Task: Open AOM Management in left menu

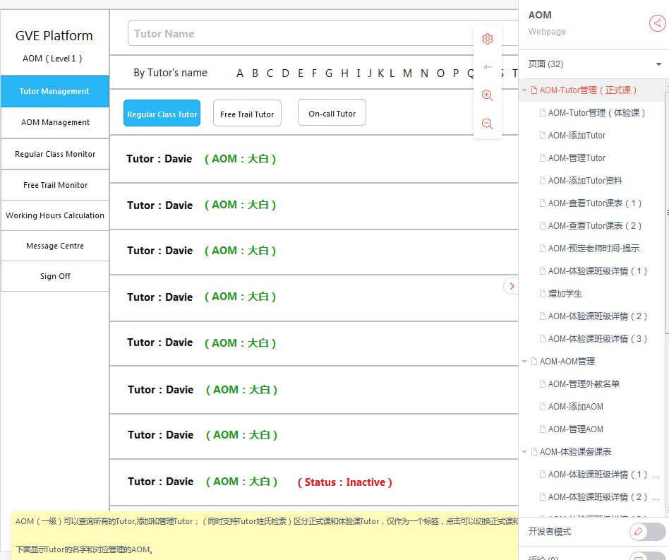Action: (55, 122)
